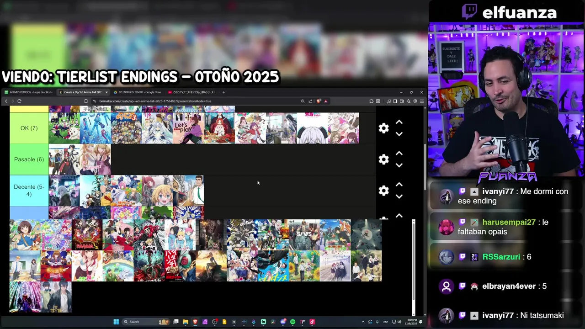585x329 pixels.
Task: Switch to the ANIMES PEDIDOS spreadsheet tab
Action: (x=29, y=92)
